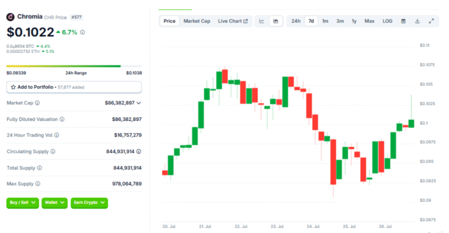This screenshot has height=233, width=449.
Task: Click info icon next to Market Cap
Action: coord(37,103)
